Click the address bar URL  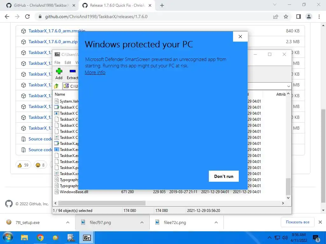coord(96,17)
